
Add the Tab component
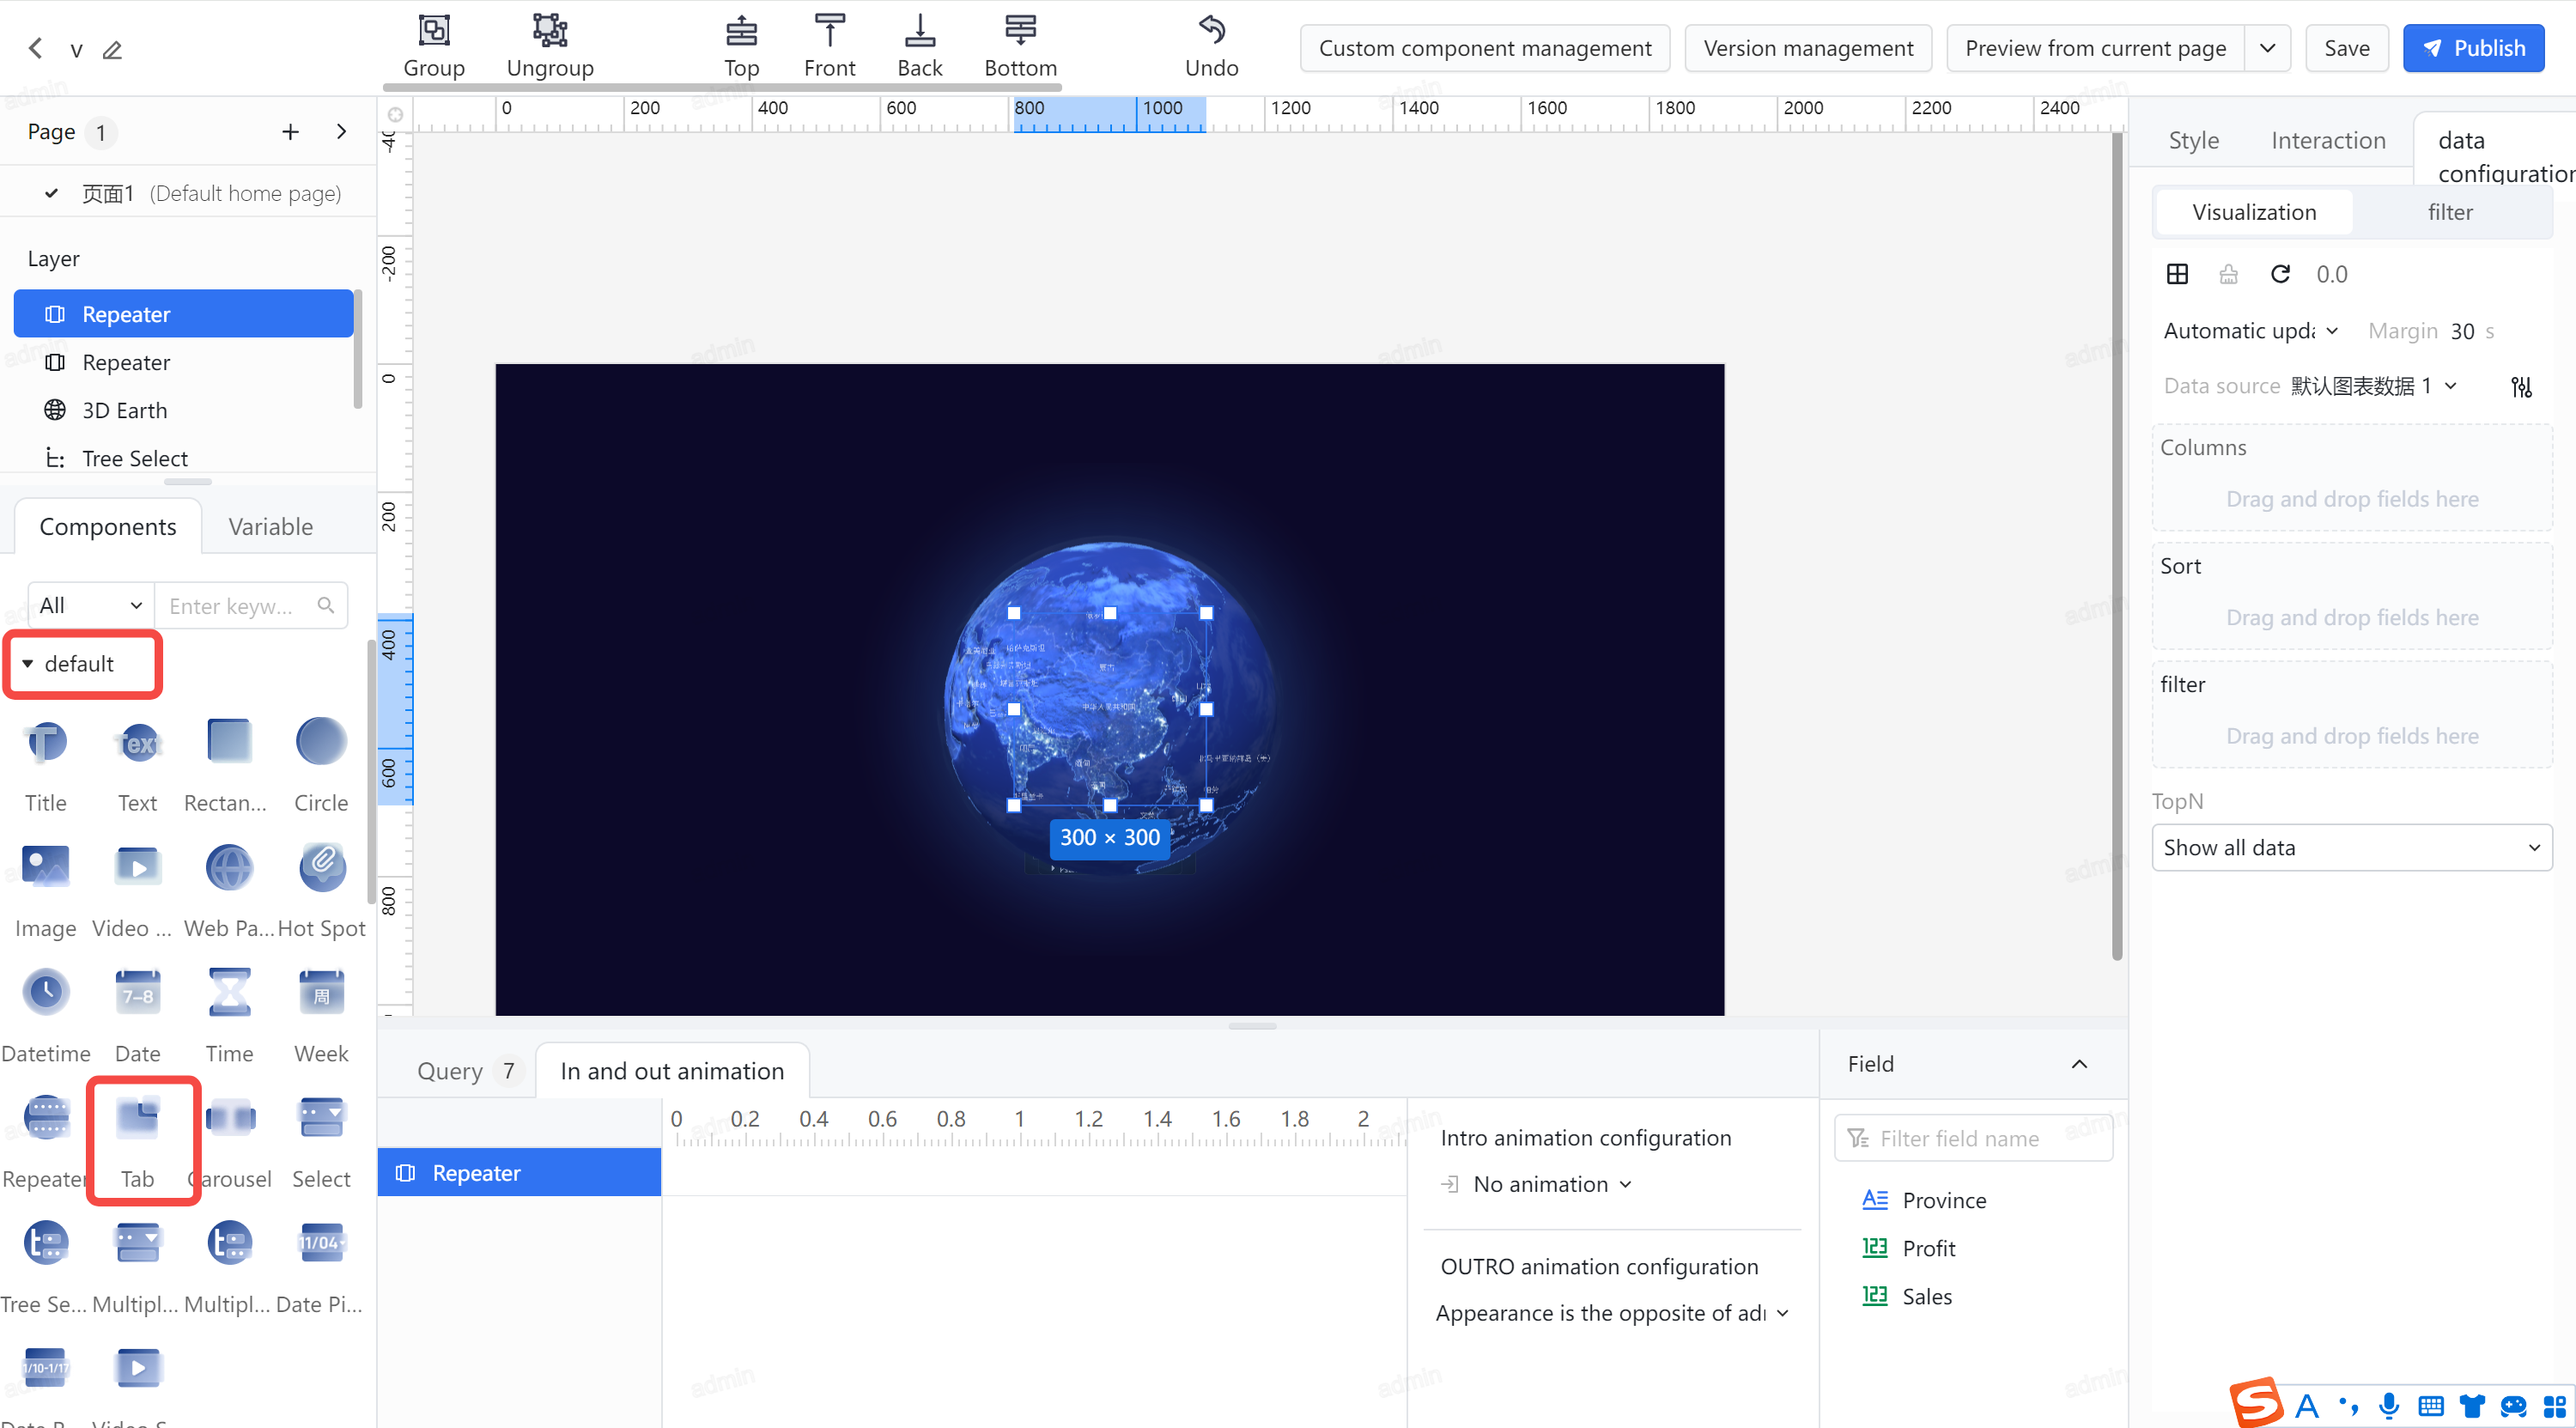[x=138, y=1141]
